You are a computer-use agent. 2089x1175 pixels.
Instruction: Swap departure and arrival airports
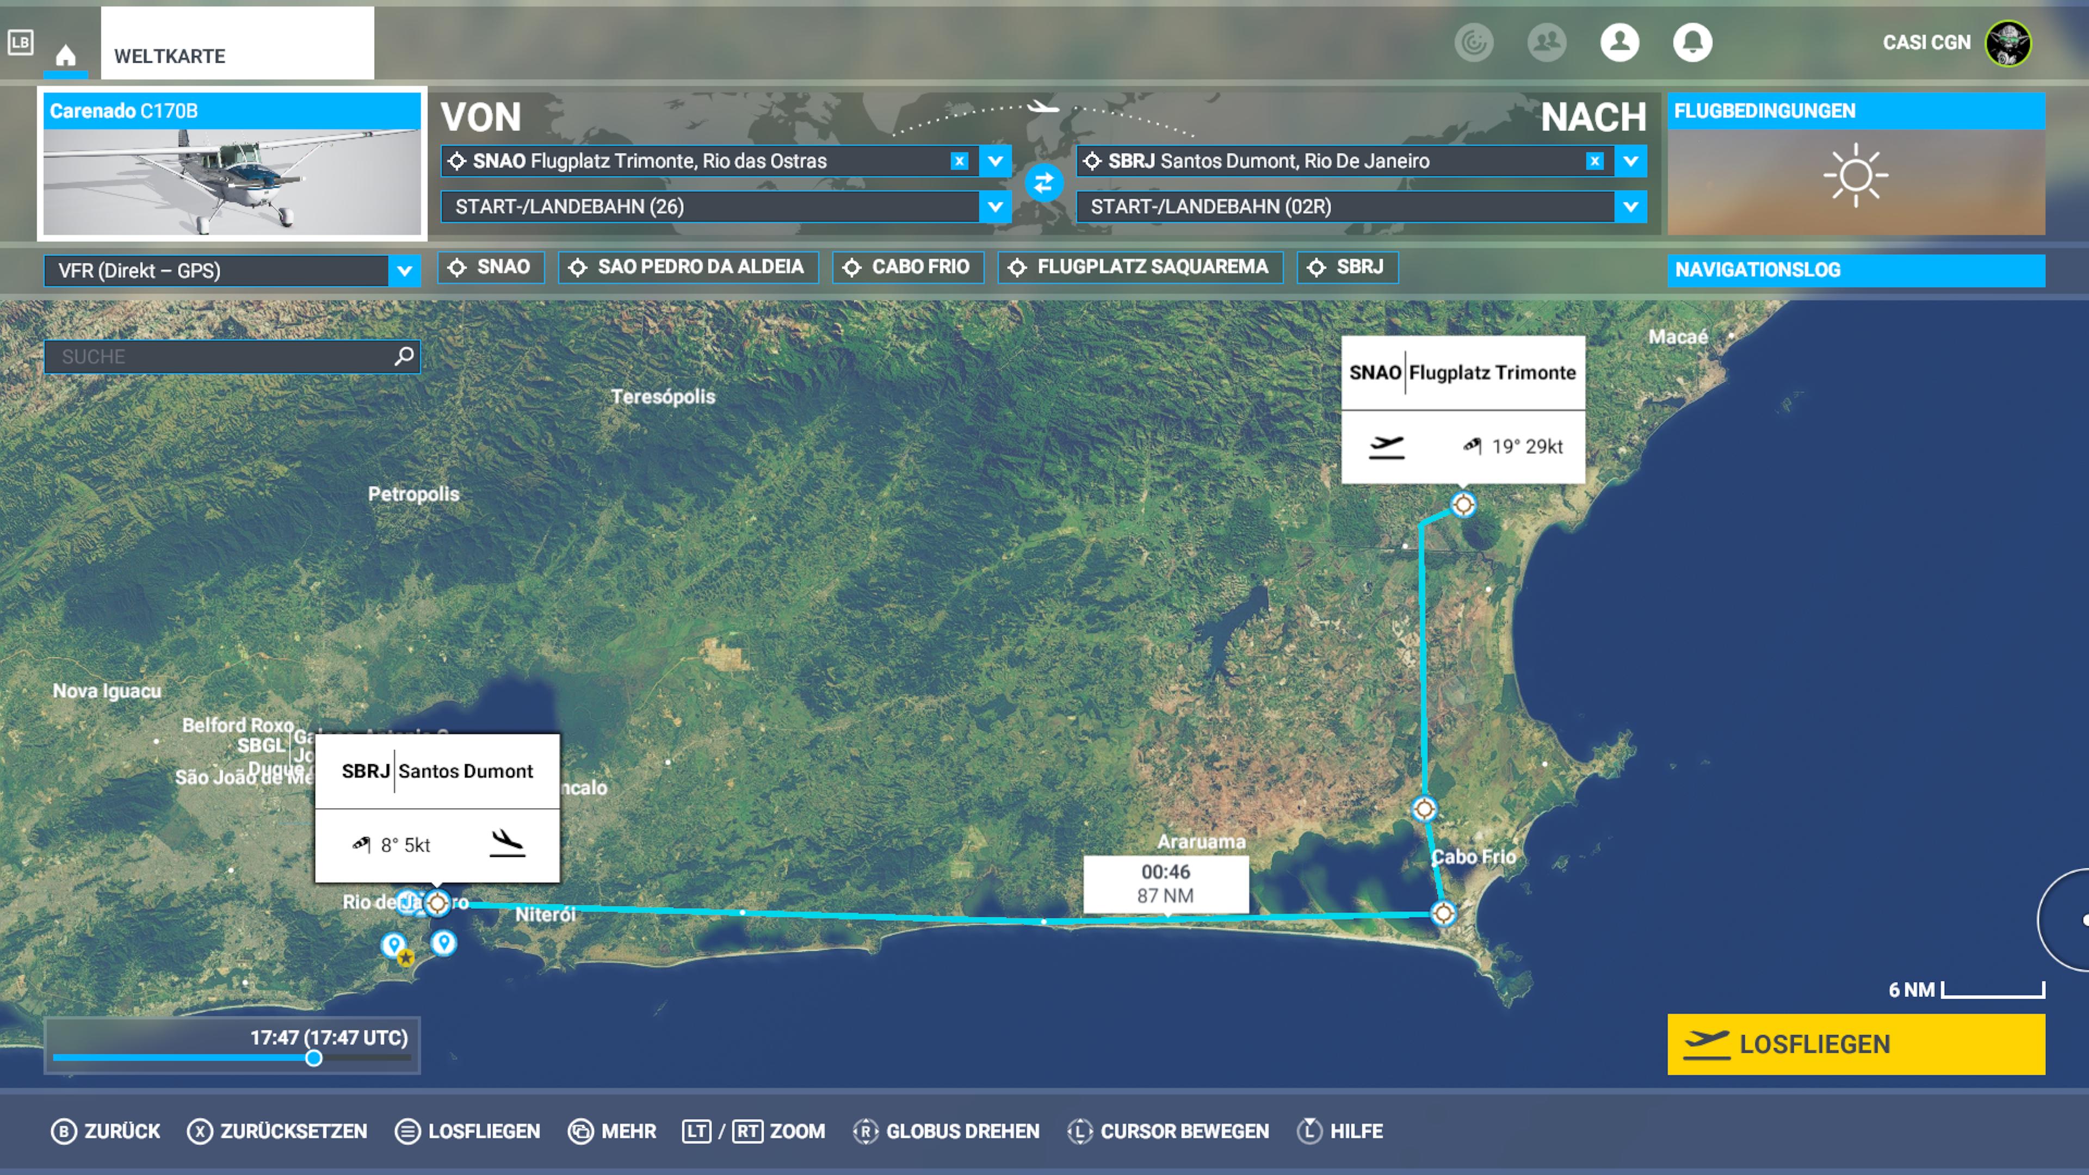point(1044,183)
